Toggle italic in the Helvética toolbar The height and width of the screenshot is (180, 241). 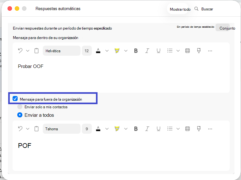coord(147,51)
